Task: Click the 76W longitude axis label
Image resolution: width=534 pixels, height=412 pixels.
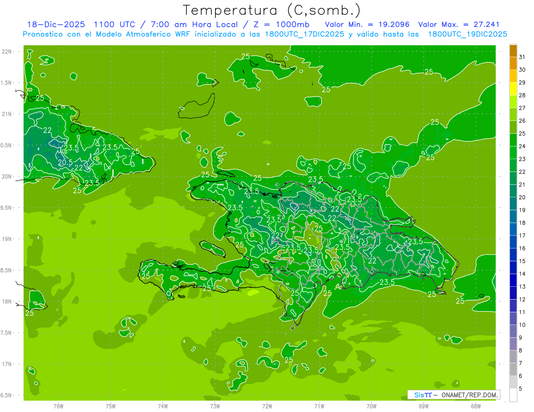Action: pos(59,406)
